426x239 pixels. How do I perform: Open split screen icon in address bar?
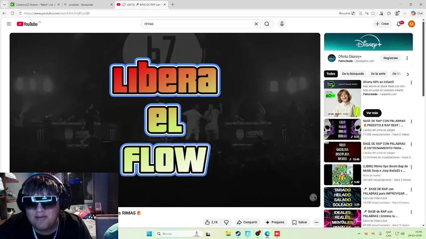360,13
